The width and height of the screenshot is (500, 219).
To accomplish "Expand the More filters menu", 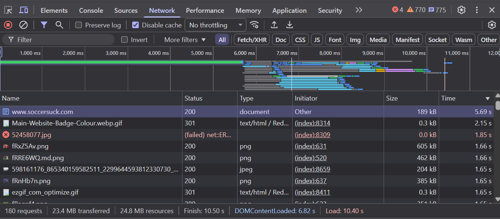I will [x=185, y=40].
